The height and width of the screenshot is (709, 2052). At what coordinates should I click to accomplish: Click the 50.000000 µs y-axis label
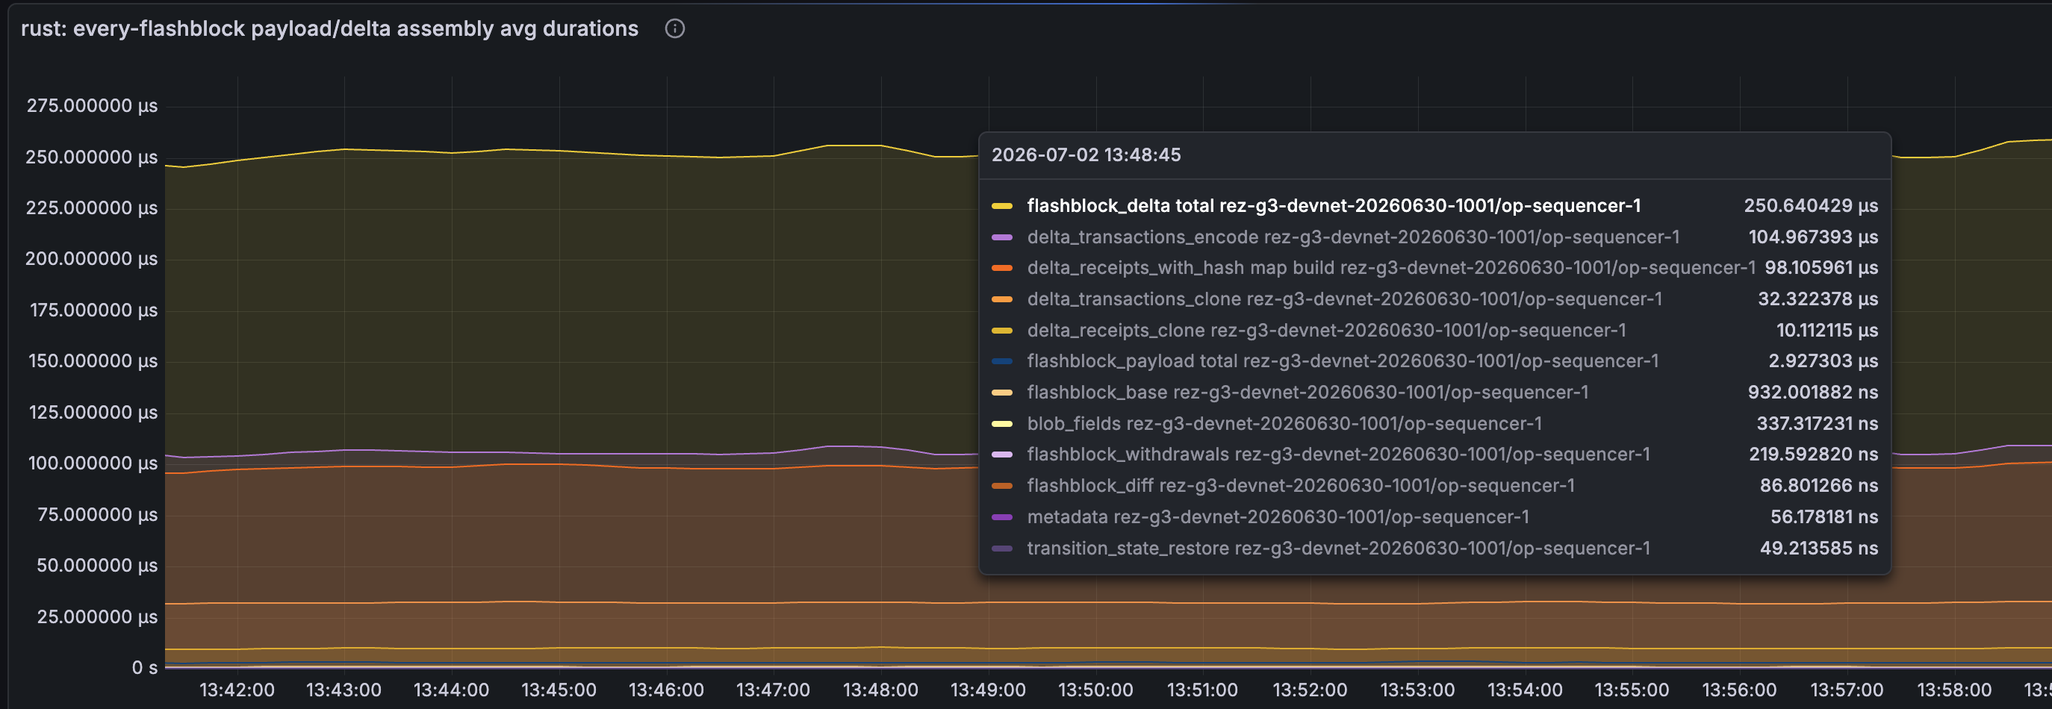coord(97,566)
